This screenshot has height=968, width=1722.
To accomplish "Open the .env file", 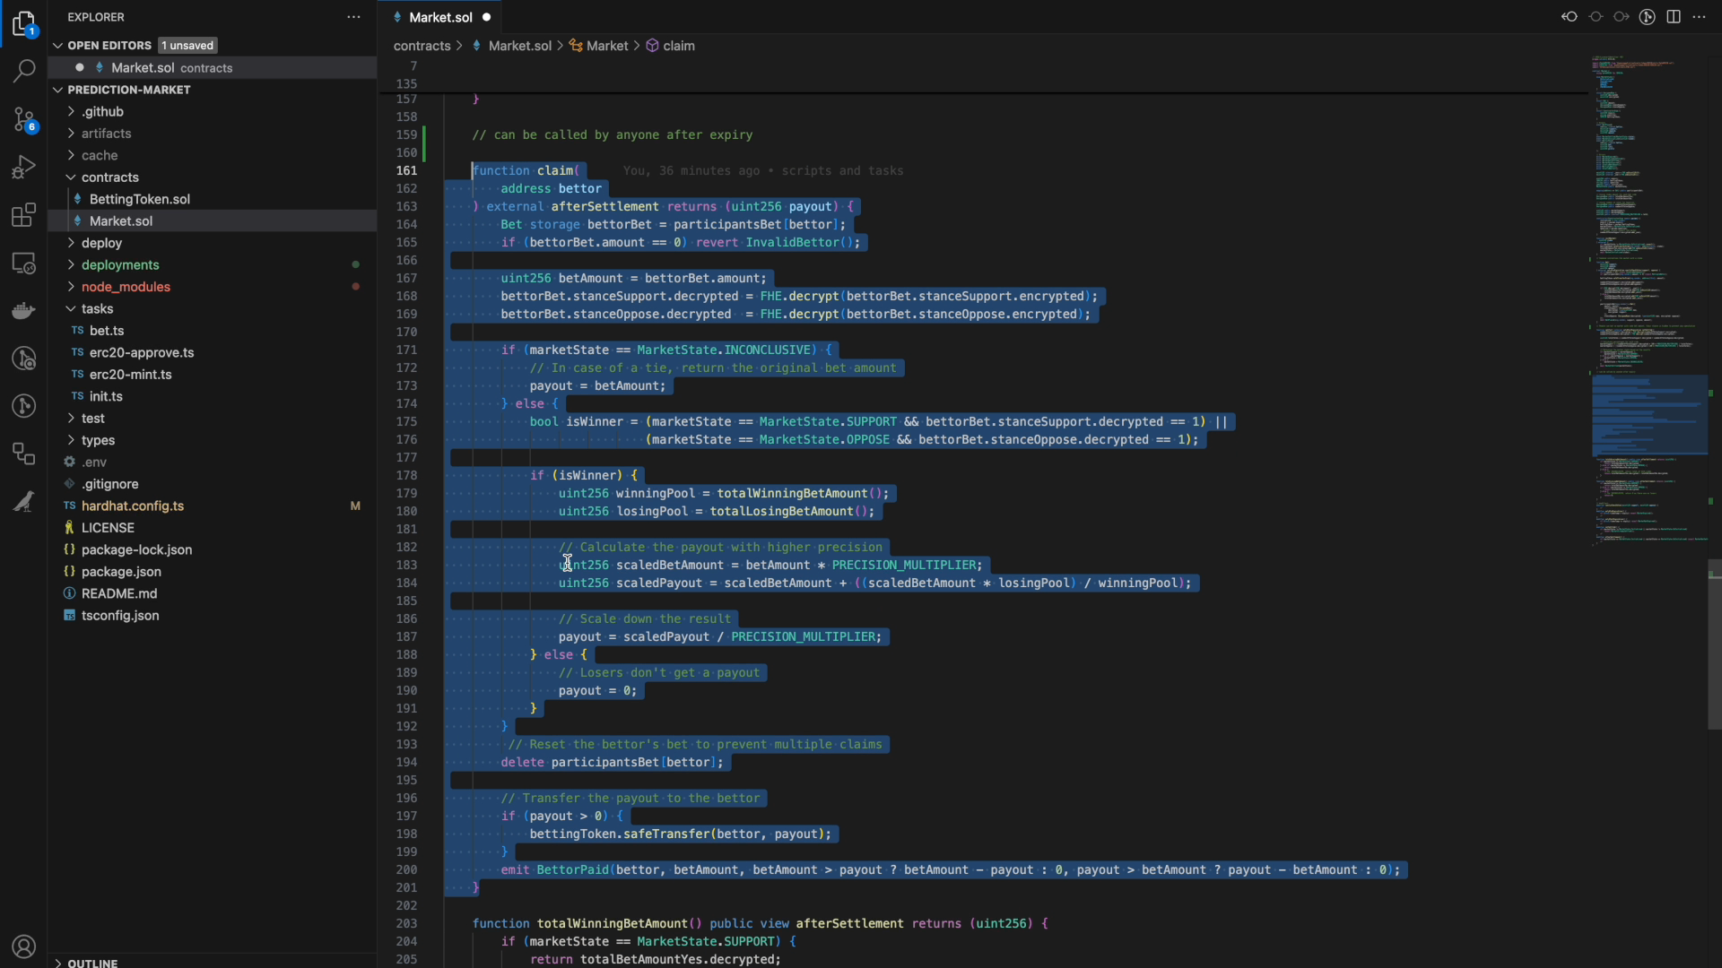I will click(94, 462).
